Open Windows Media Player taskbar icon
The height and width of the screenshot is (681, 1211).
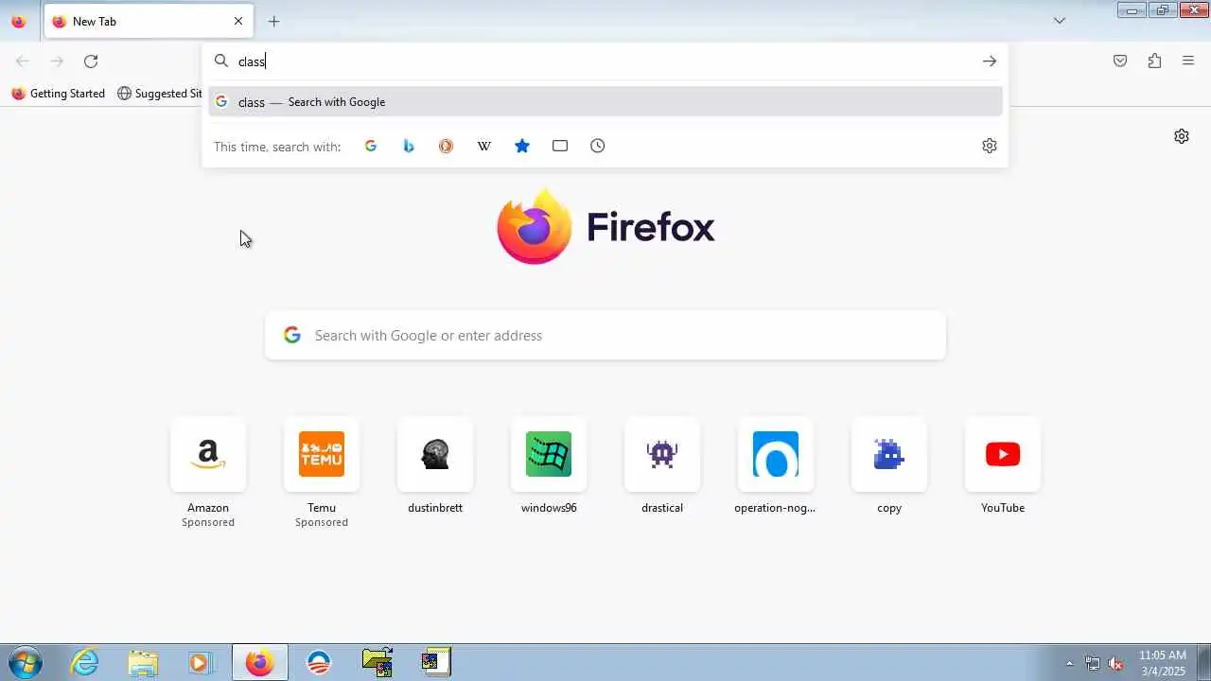[200, 662]
